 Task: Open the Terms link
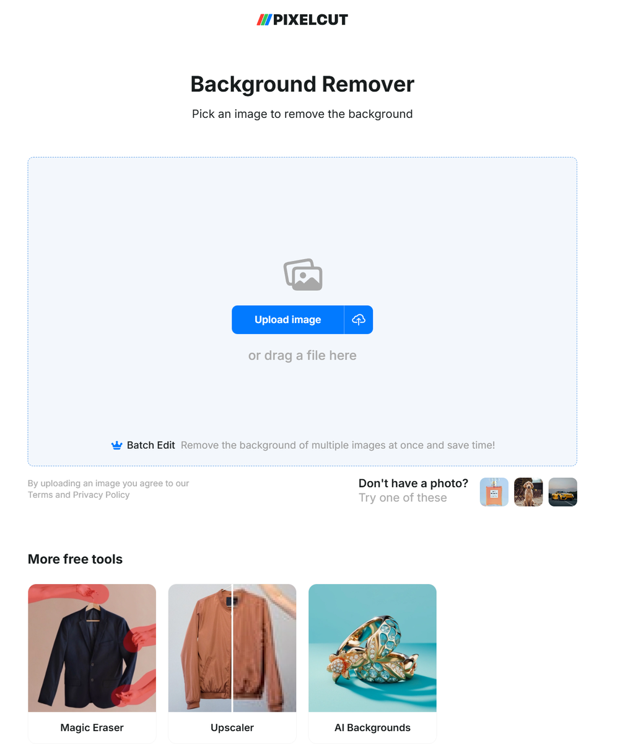(x=40, y=495)
